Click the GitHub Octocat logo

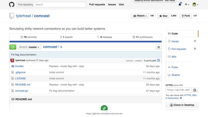pos(12,4)
